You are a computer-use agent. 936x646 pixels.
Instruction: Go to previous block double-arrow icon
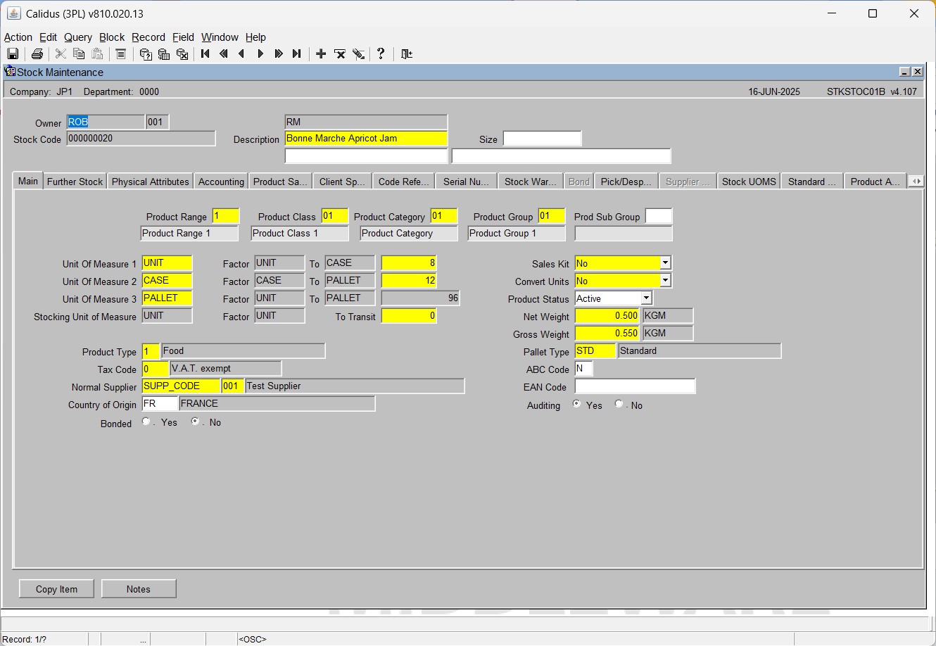click(224, 53)
